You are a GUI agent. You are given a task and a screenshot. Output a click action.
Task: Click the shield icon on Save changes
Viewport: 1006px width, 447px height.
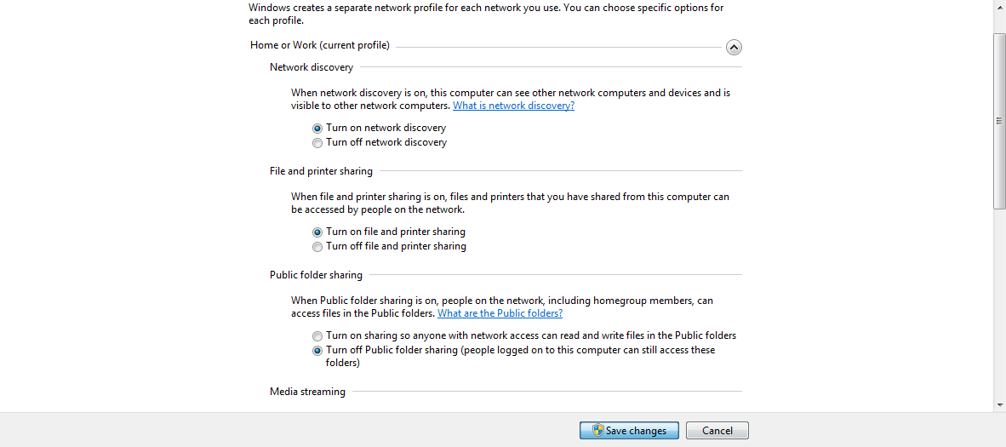click(598, 431)
